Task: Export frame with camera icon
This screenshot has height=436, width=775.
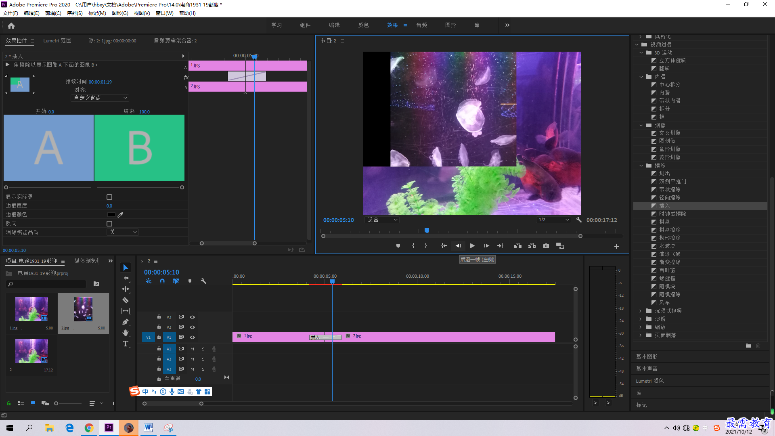Action: (546, 246)
